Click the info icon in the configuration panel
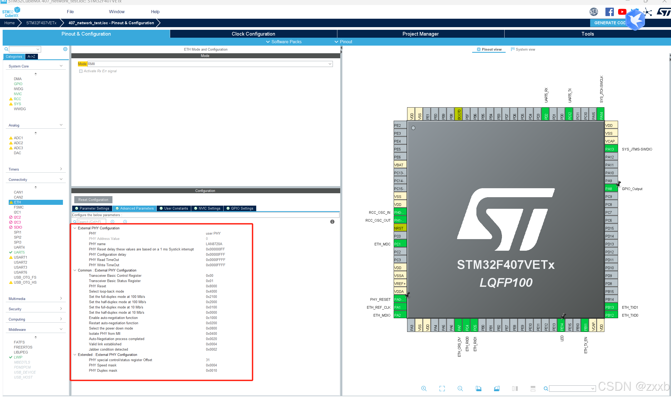 pyautogui.click(x=332, y=222)
